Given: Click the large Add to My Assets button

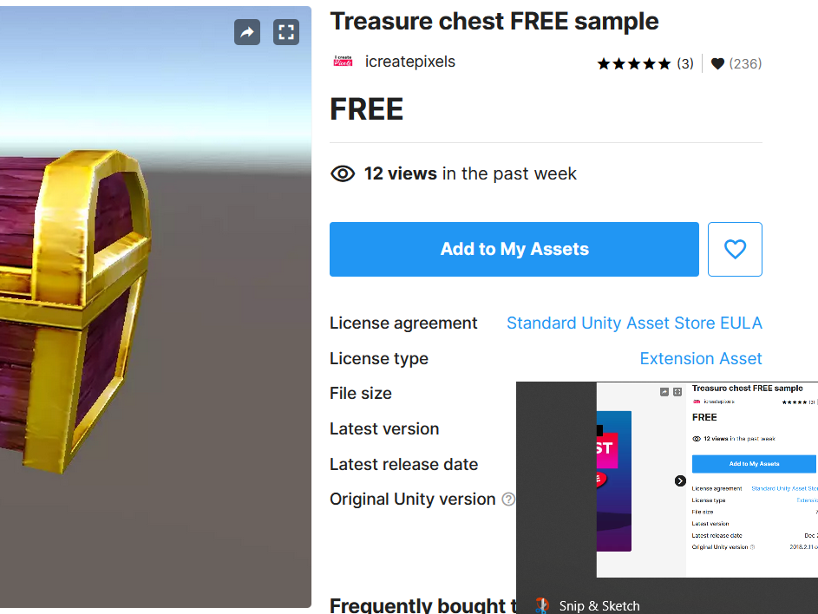Looking at the screenshot, I should (x=514, y=250).
